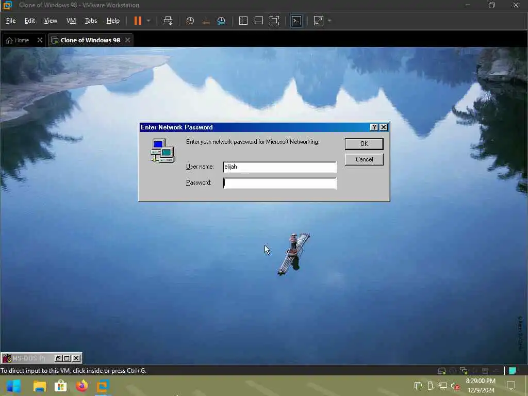
Task: Open the View menu
Action: [51, 21]
